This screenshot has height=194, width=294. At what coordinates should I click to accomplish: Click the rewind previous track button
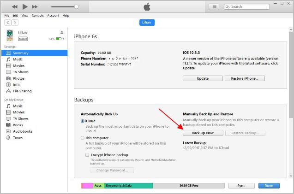[x=14, y=7]
